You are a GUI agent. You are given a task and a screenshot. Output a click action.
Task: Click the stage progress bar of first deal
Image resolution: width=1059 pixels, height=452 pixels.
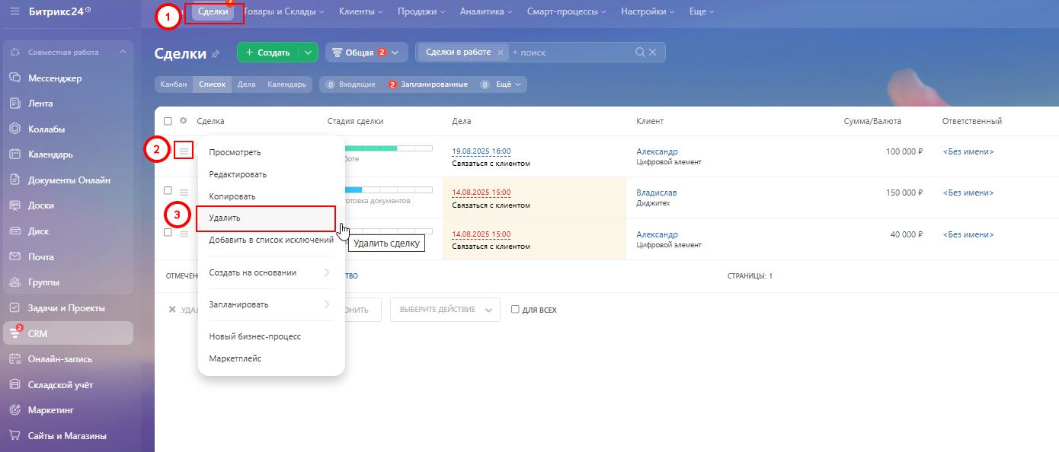[389, 148]
